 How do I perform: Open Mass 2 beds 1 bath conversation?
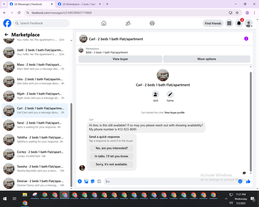(x=35, y=67)
